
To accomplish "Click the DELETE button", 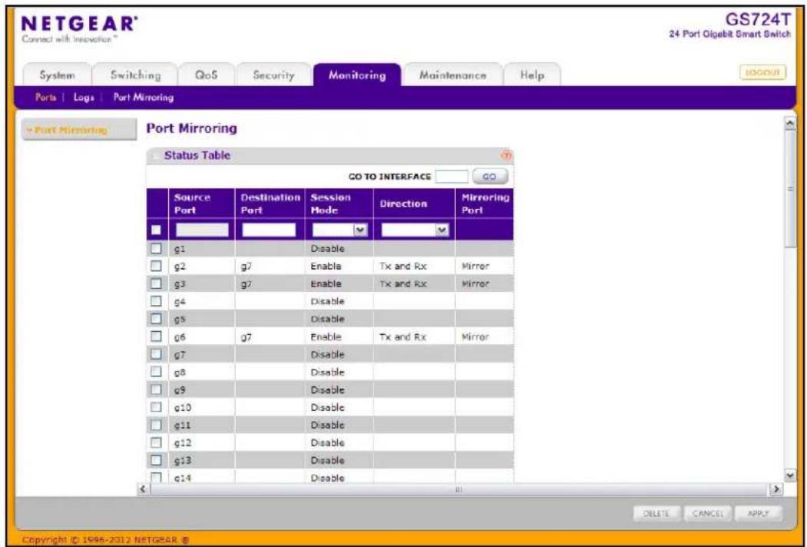I will pyautogui.click(x=656, y=513).
